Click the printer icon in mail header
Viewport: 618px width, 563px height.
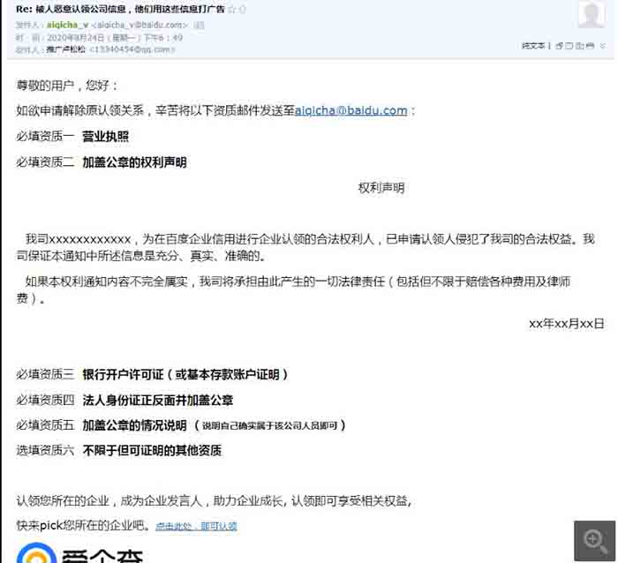(590, 46)
